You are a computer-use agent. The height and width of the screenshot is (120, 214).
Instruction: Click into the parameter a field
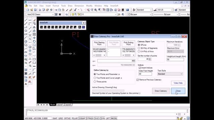(x=116, y=61)
